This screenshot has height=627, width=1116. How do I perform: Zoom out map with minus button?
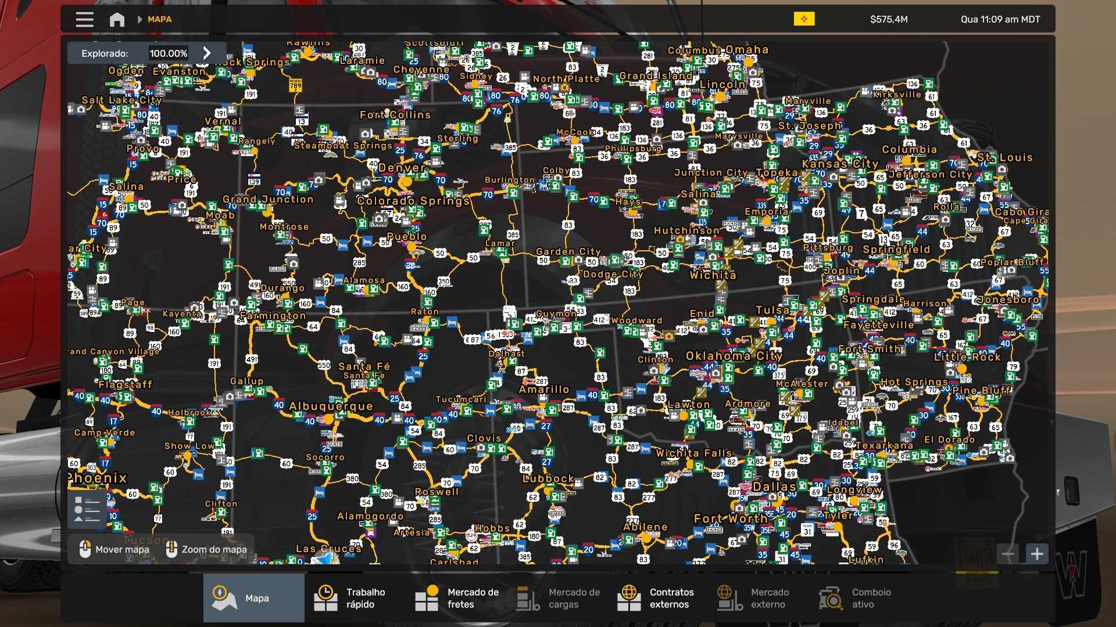(x=1008, y=554)
